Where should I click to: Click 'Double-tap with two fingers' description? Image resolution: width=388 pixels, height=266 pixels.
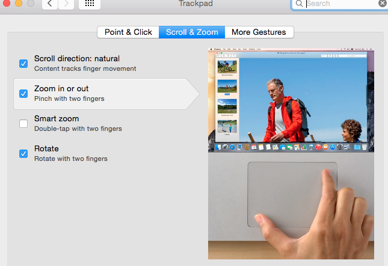78,128
